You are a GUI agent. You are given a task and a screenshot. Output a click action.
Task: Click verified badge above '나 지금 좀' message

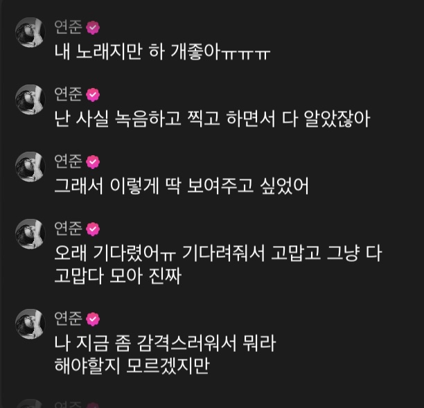[93, 319]
